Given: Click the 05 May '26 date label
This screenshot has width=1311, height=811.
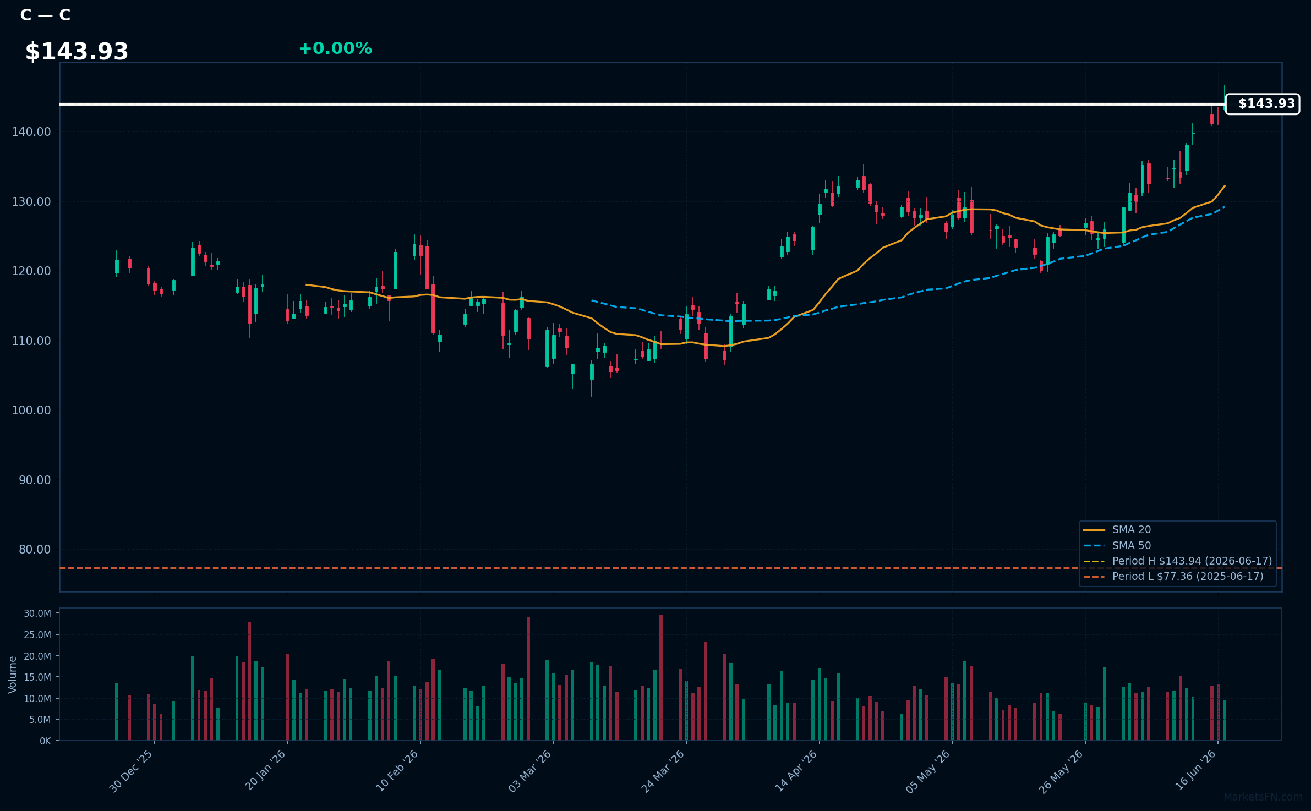Looking at the screenshot, I should point(928,771).
